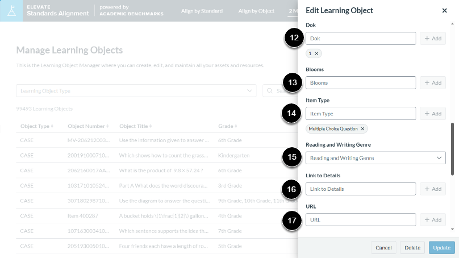The image size is (459, 258).
Task: Click 'Standards Alignment' header title
Action: [x=58, y=14]
